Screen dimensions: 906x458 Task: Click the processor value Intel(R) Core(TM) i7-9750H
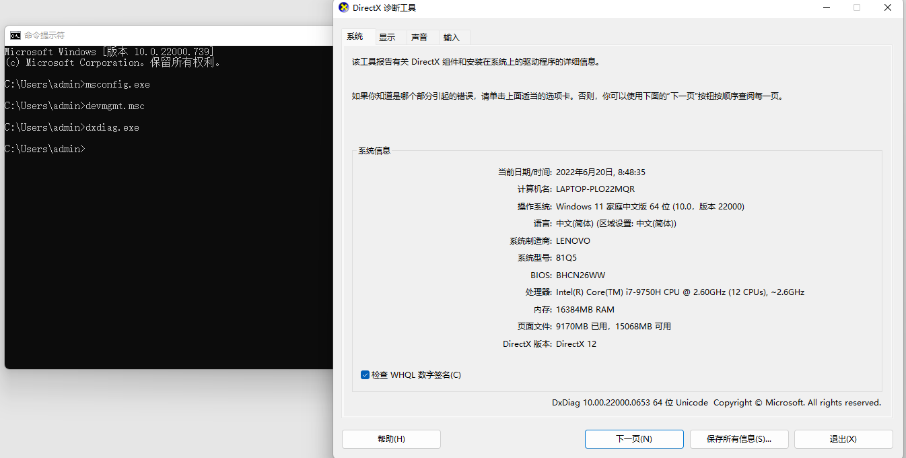[680, 292]
